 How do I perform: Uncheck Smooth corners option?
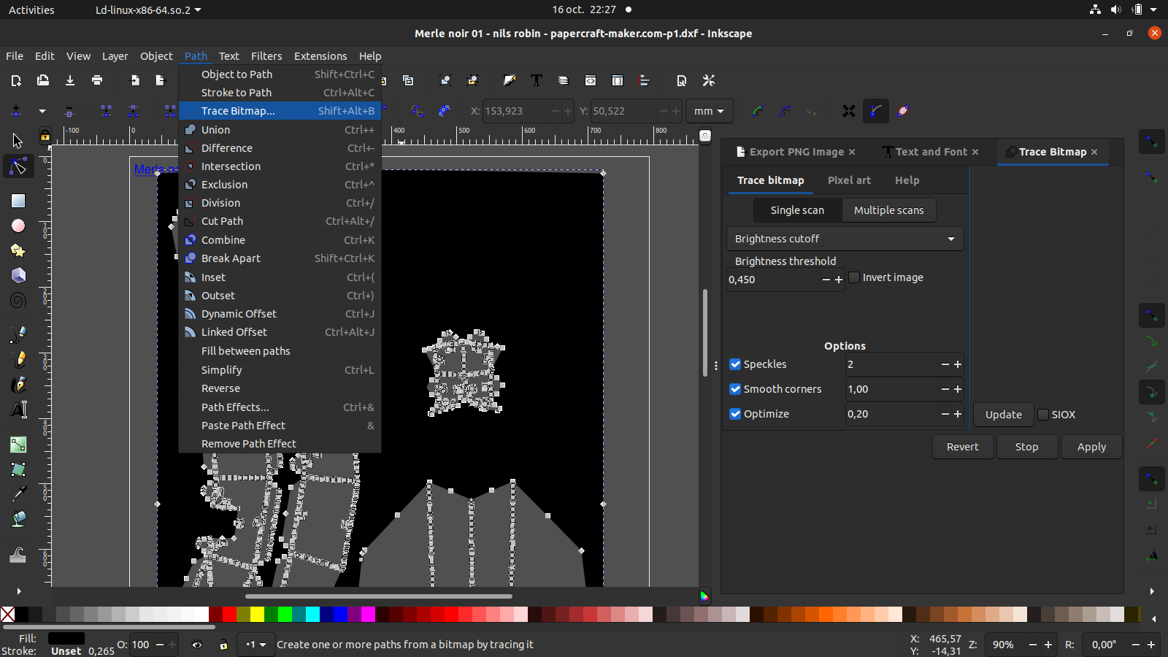(x=735, y=389)
